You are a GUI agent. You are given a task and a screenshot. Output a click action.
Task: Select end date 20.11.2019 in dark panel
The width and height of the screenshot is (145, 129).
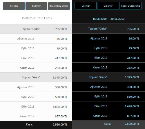(117, 19)
